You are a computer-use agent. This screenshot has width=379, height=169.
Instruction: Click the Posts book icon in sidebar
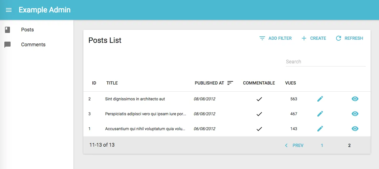7,30
